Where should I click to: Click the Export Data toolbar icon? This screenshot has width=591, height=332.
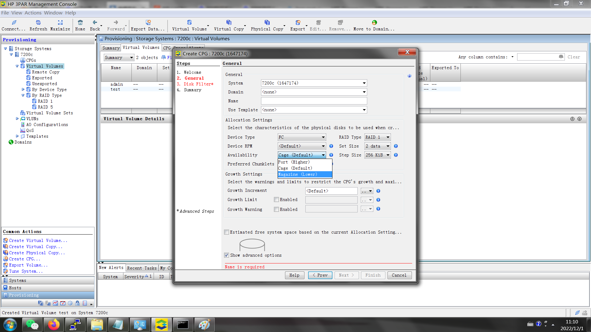(x=148, y=23)
